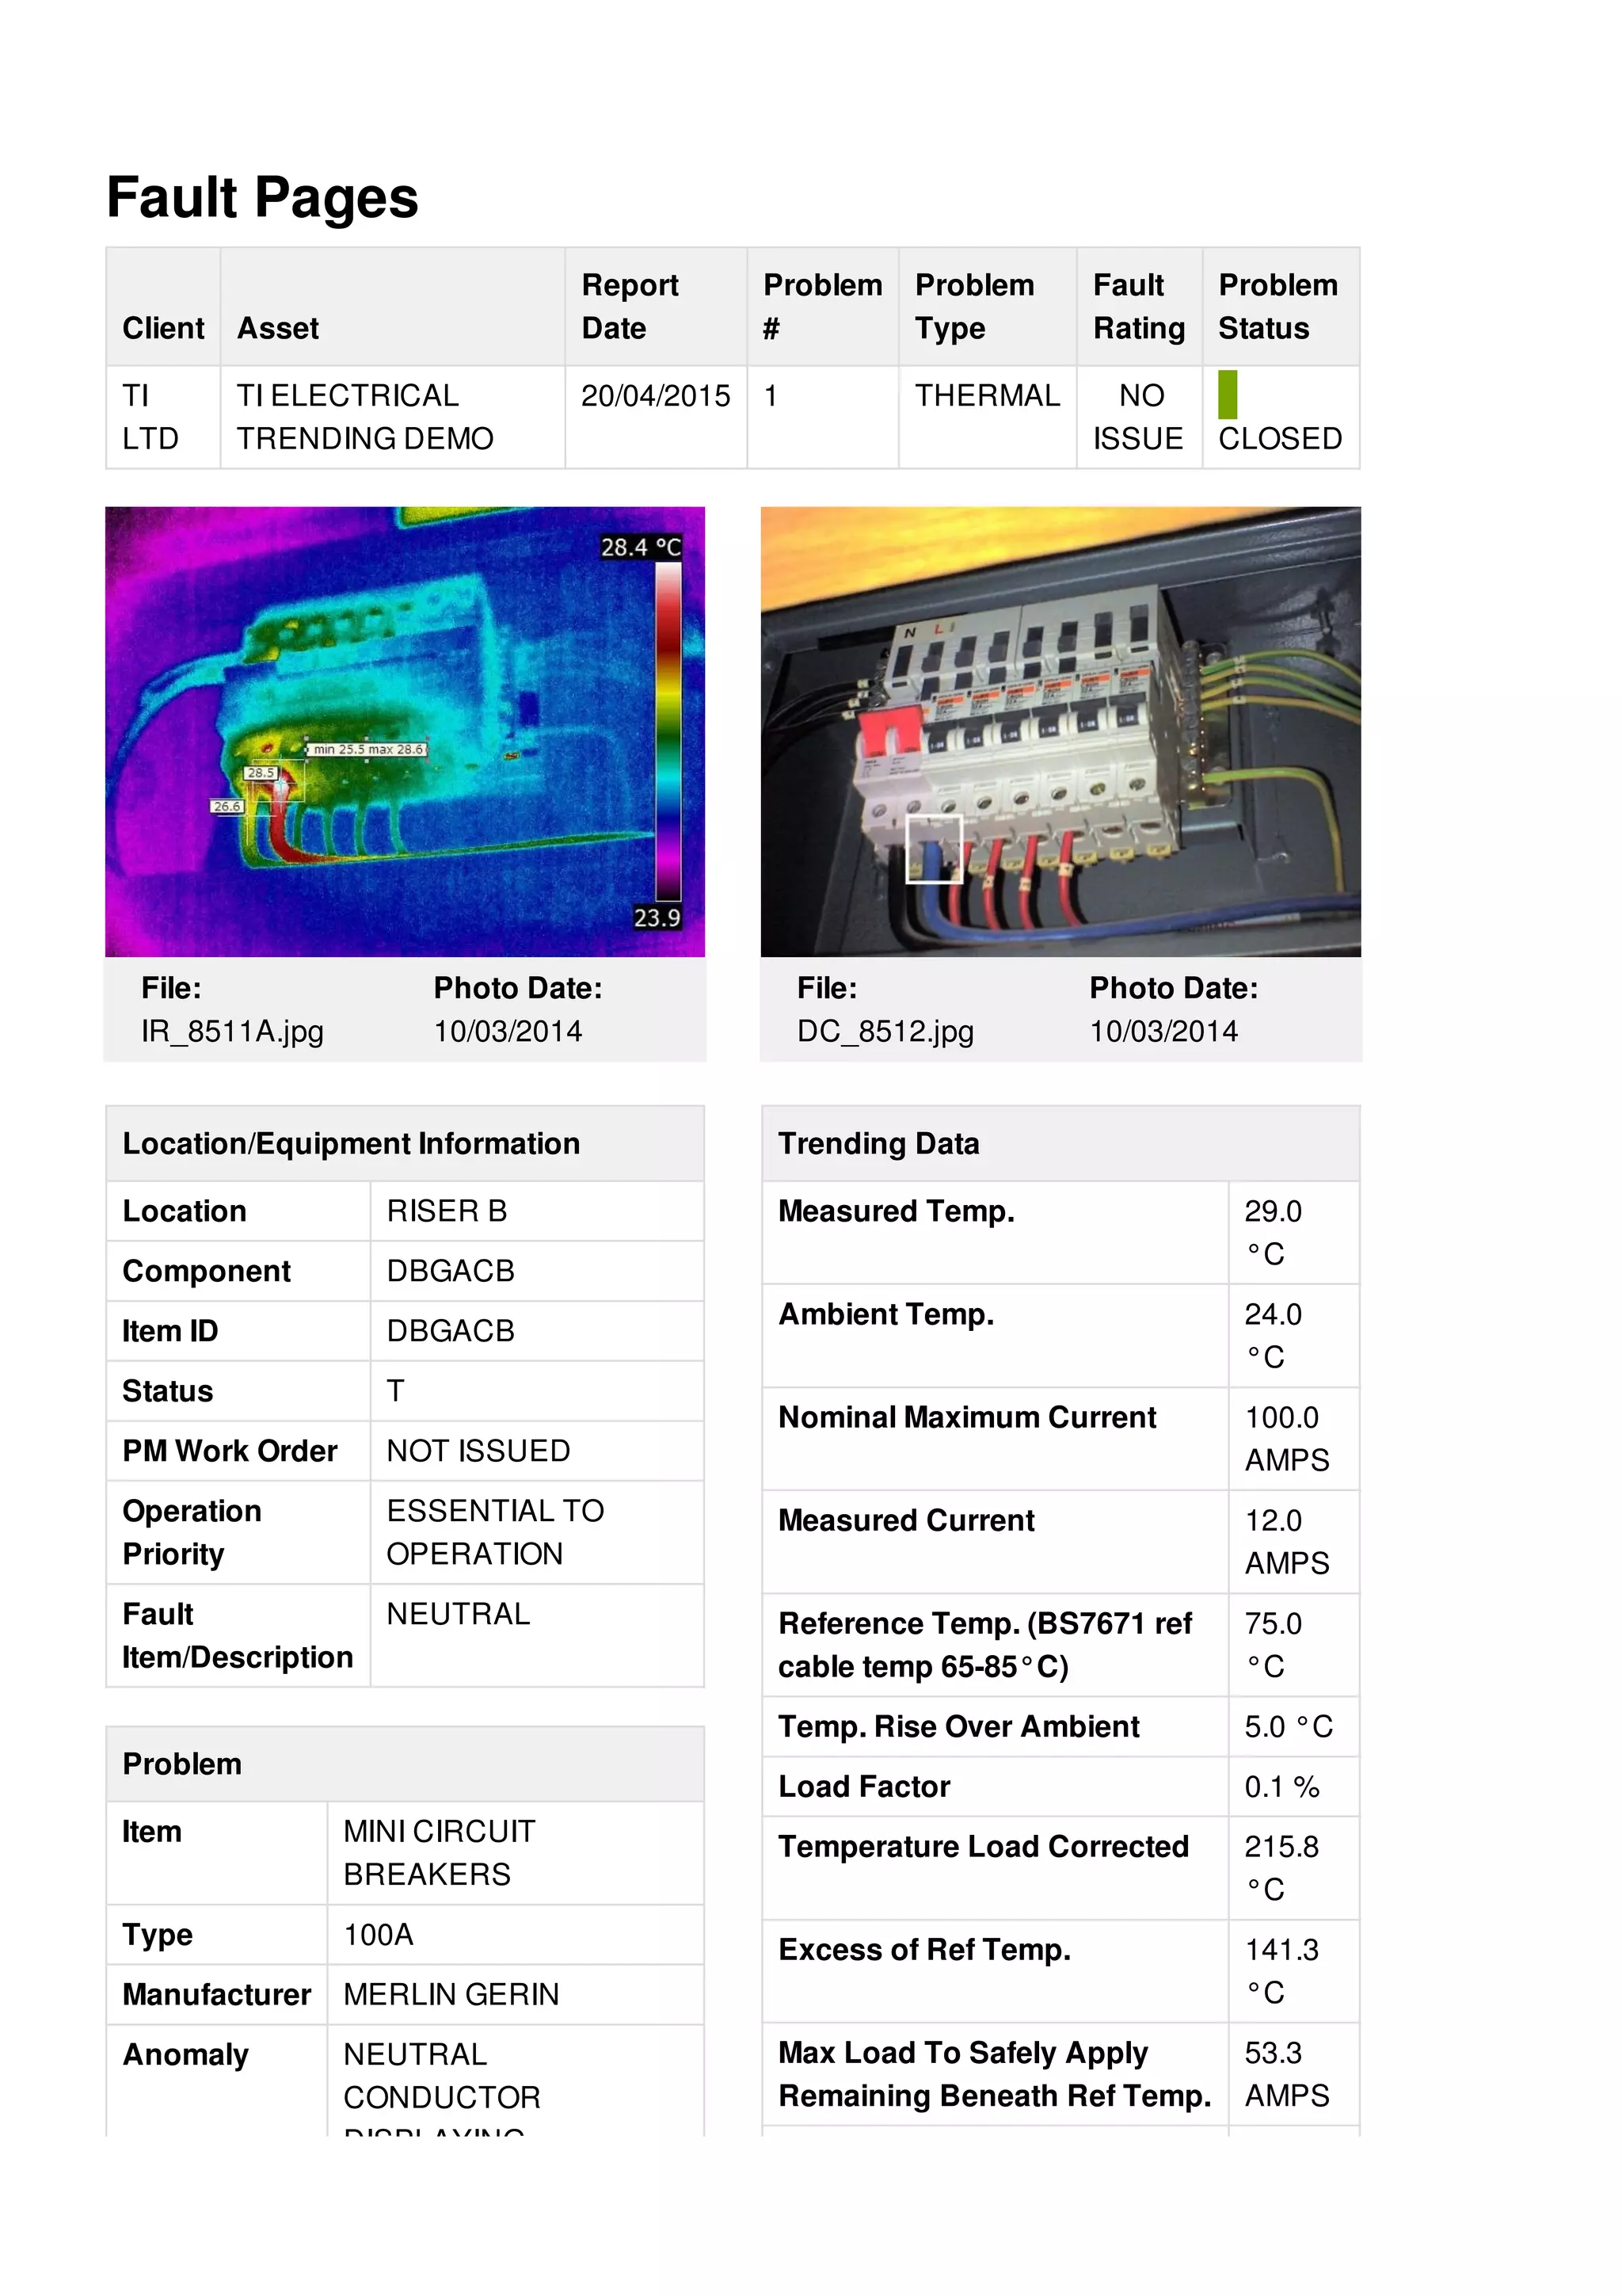Select file name DC_8512.jpg

click(x=885, y=1031)
